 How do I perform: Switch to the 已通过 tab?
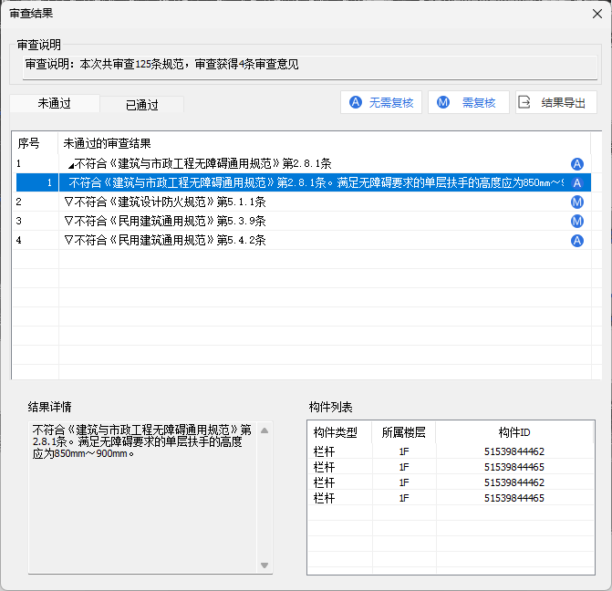[x=141, y=105]
